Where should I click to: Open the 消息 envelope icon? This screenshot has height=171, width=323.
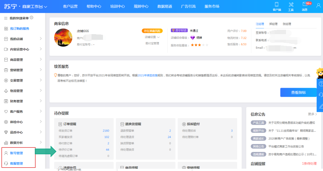pos(305,4)
